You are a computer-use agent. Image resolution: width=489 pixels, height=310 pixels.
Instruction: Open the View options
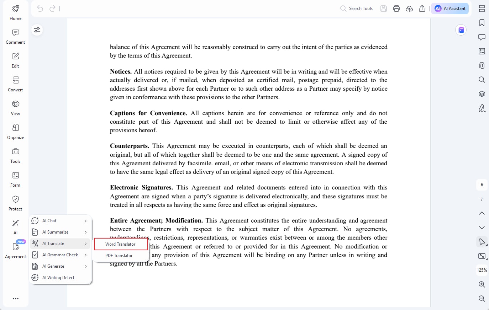[15, 108]
